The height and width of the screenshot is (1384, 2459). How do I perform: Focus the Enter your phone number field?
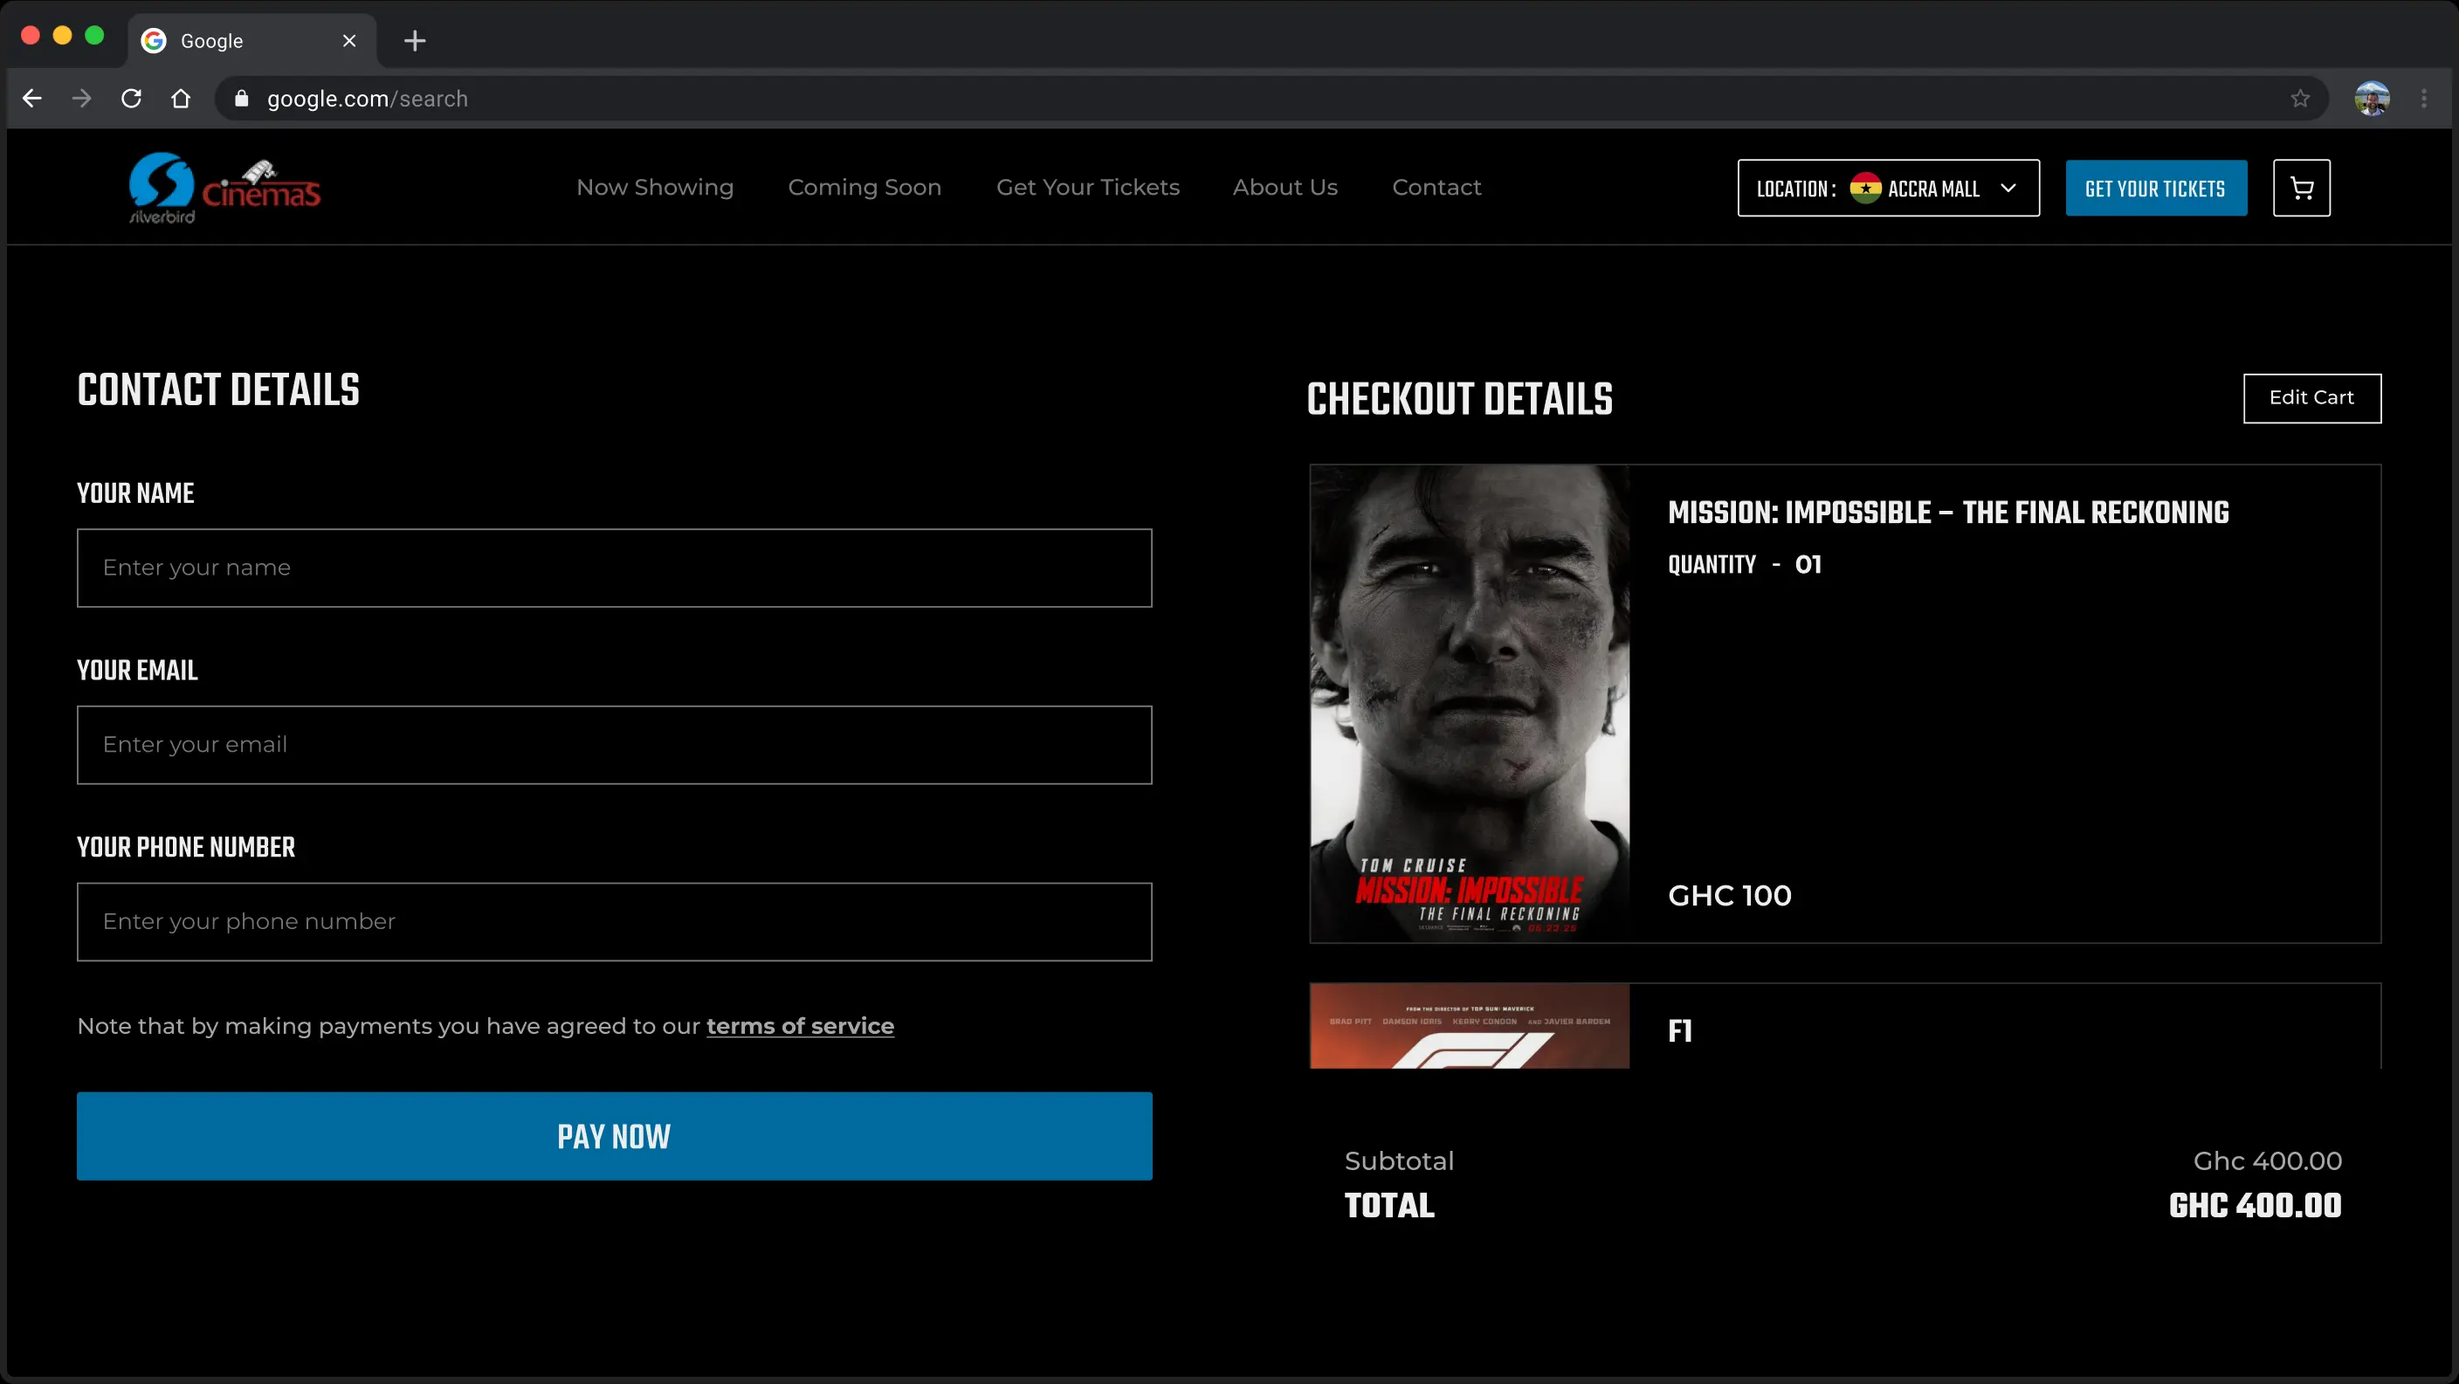(x=614, y=921)
